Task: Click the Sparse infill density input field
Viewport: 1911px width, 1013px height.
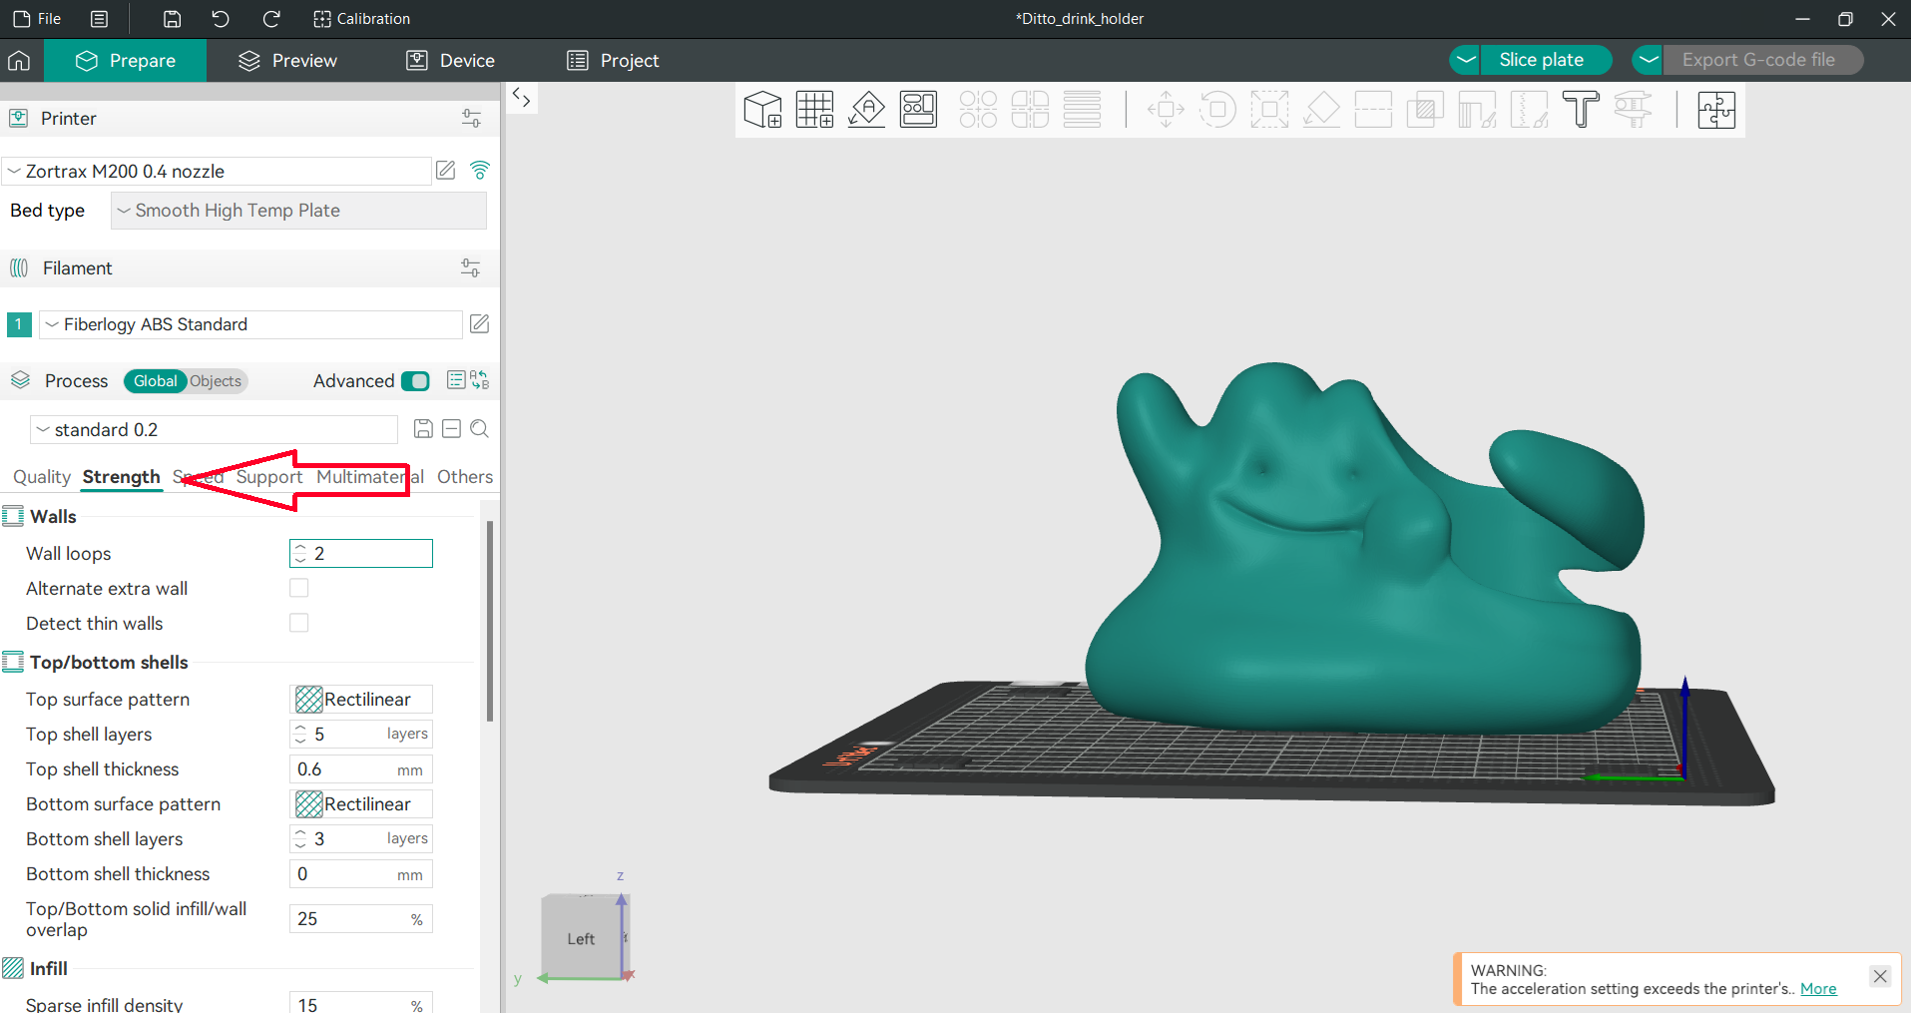Action: point(351,1004)
